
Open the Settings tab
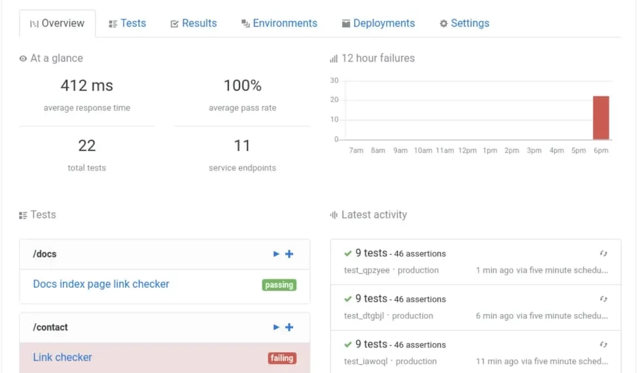click(464, 24)
